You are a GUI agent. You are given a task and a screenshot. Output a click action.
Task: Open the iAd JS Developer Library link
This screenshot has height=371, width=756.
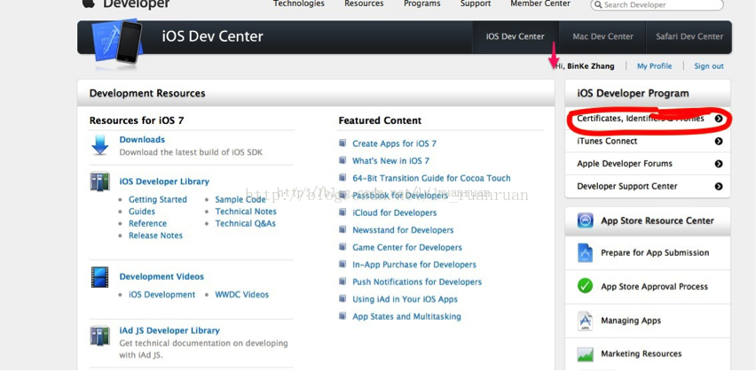point(169,330)
